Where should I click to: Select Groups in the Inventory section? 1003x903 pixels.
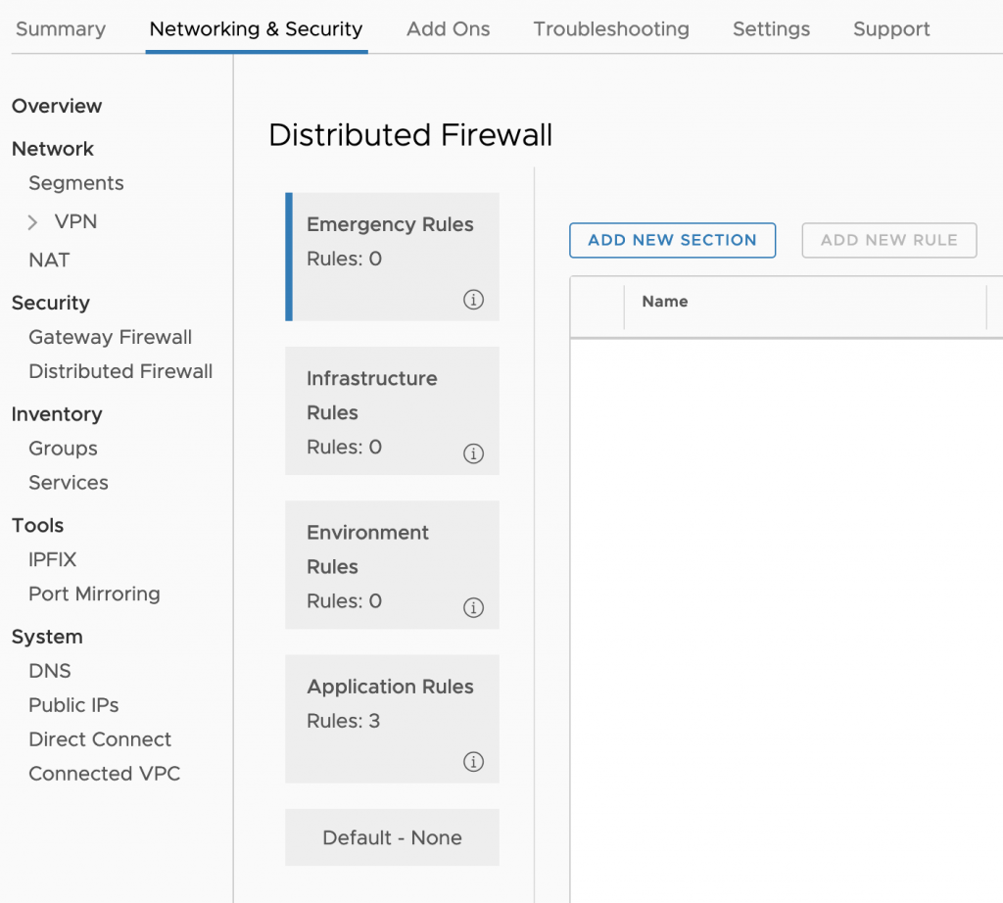63,449
